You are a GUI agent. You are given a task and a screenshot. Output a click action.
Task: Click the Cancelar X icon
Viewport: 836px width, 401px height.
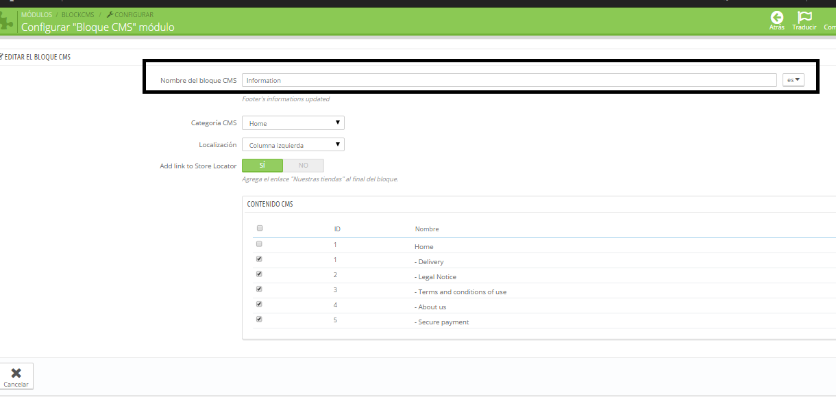(x=16, y=373)
